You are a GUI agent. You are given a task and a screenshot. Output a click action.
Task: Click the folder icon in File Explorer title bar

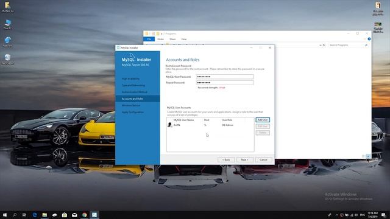(x=147, y=33)
